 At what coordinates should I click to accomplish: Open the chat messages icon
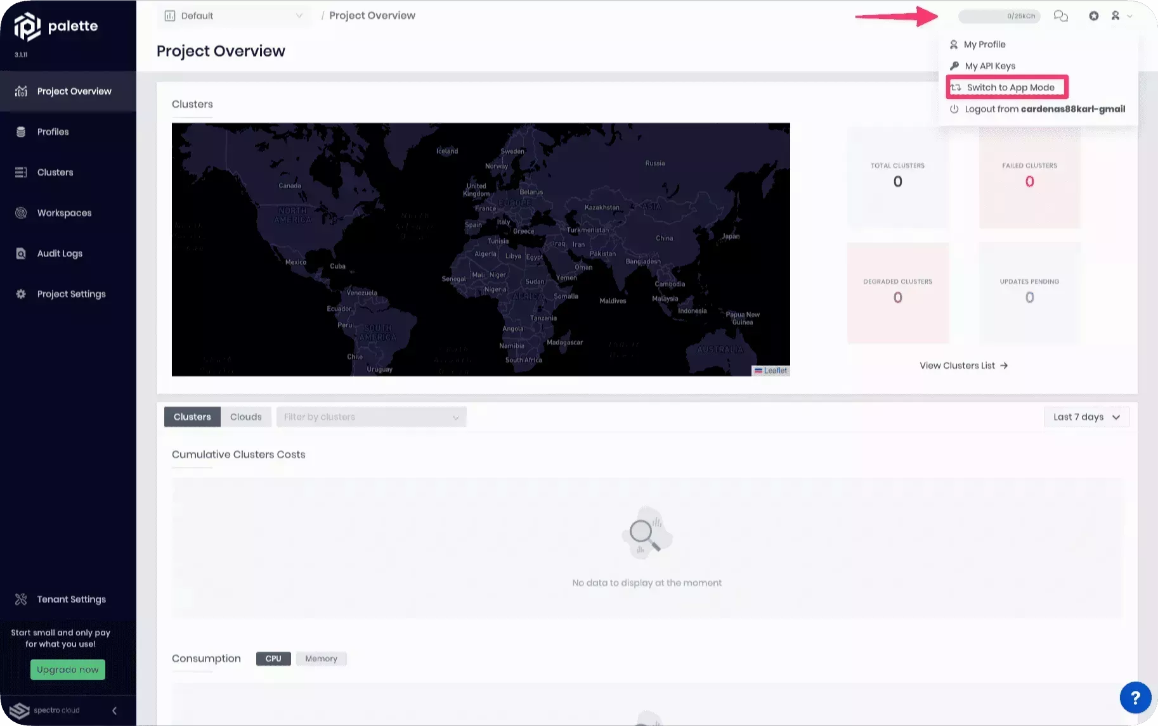1061,16
